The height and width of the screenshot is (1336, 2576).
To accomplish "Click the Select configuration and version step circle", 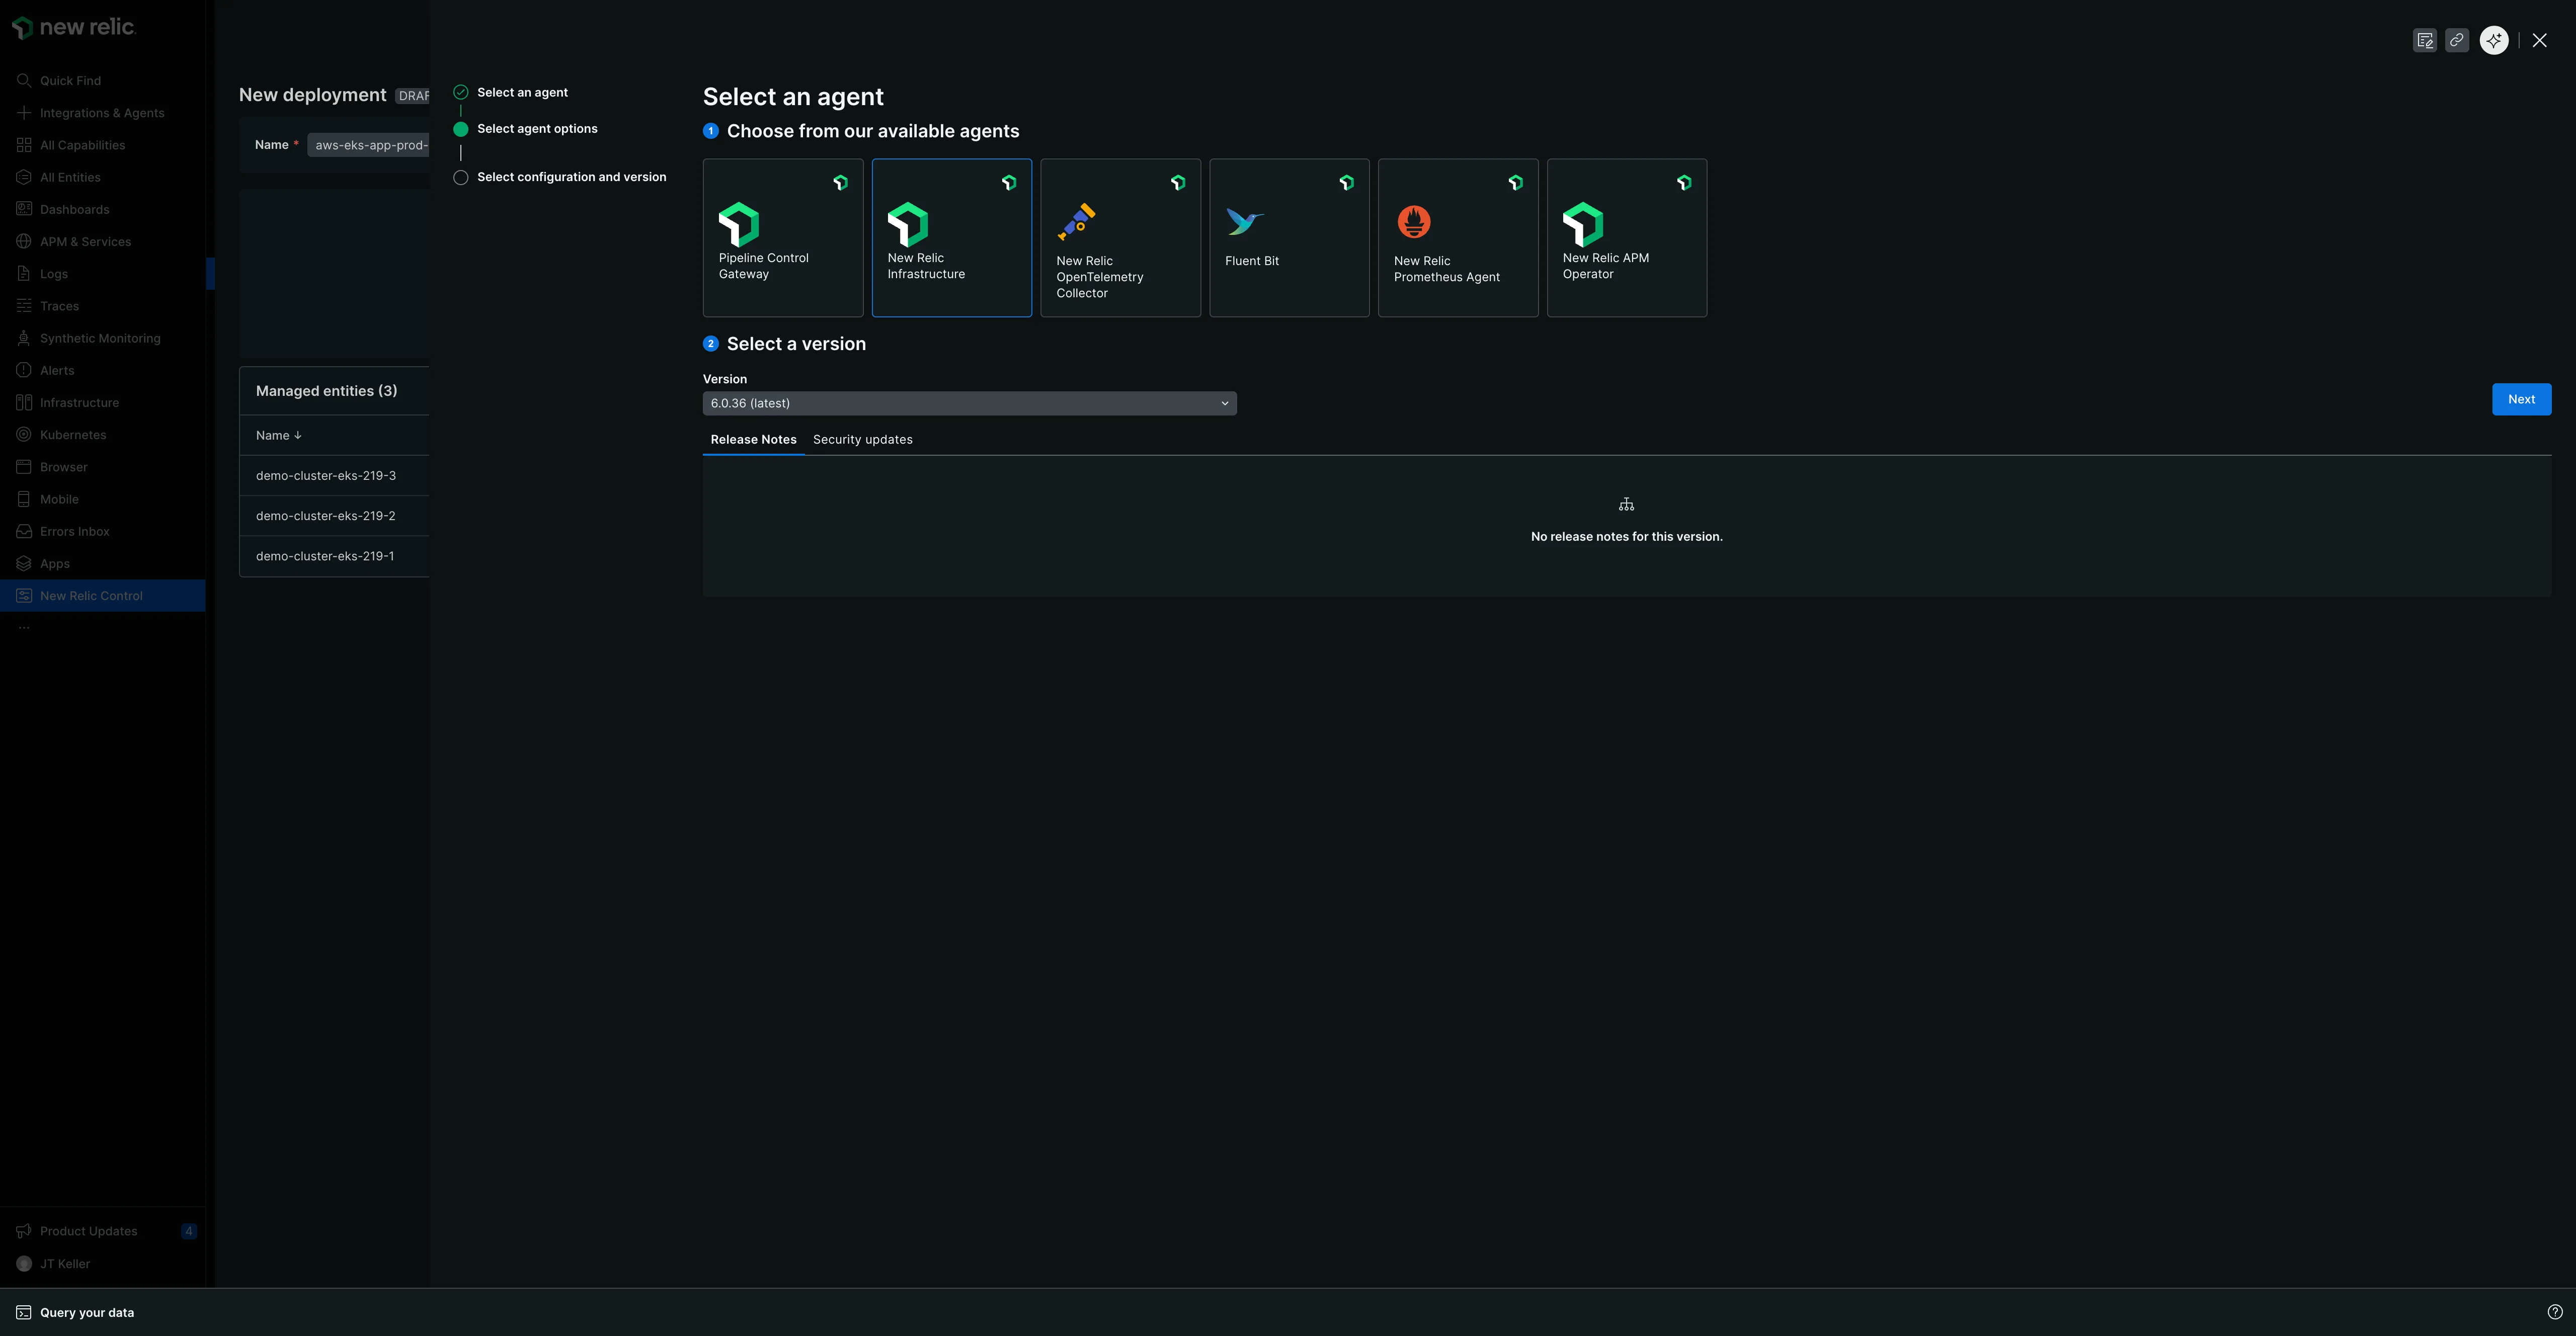I will click(x=461, y=177).
